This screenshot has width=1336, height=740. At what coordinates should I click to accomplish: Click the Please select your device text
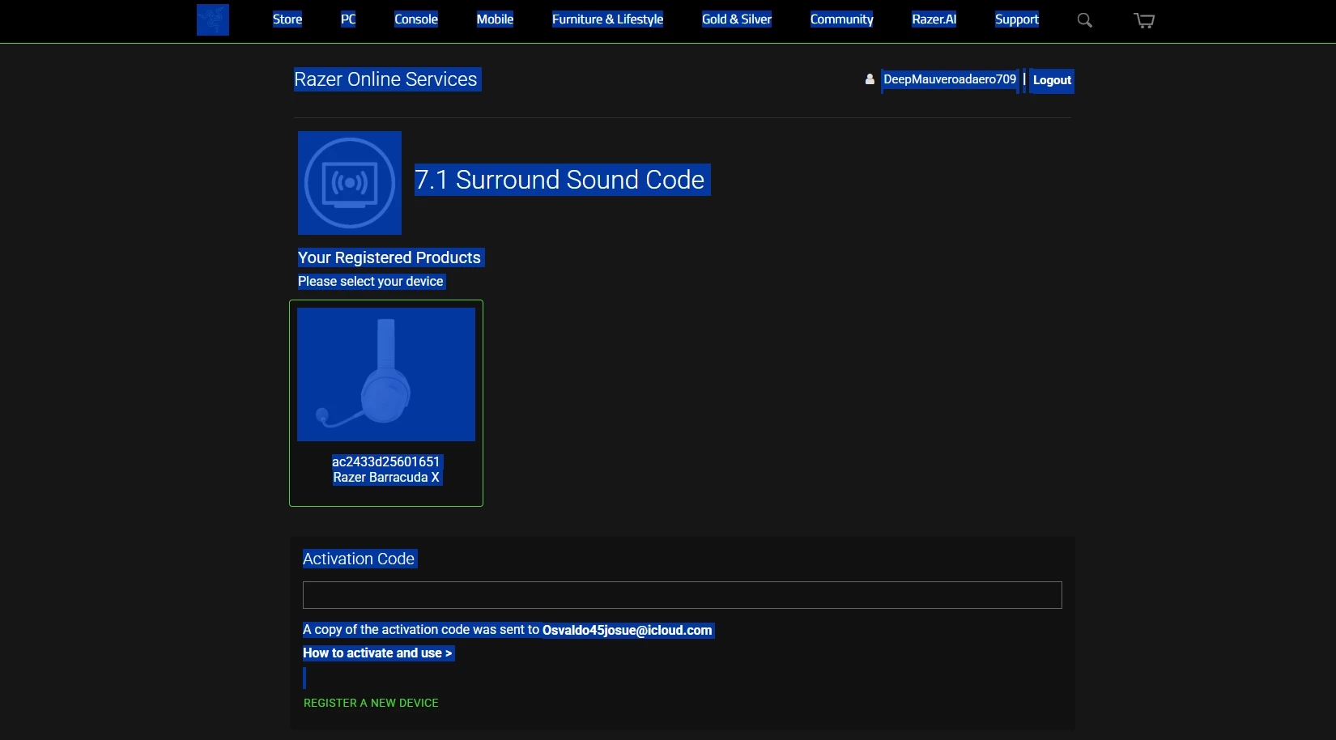click(371, 281)
